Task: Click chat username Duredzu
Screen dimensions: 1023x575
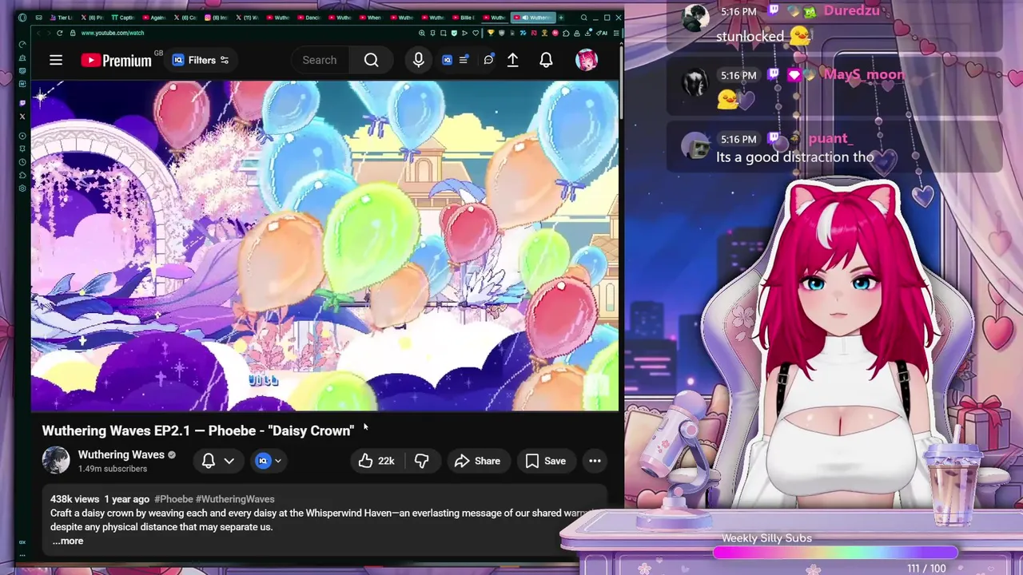Action: tap(851, 11)
